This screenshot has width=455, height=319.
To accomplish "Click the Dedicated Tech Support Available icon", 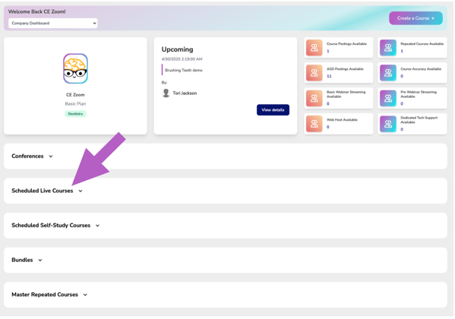I will 388,124.
